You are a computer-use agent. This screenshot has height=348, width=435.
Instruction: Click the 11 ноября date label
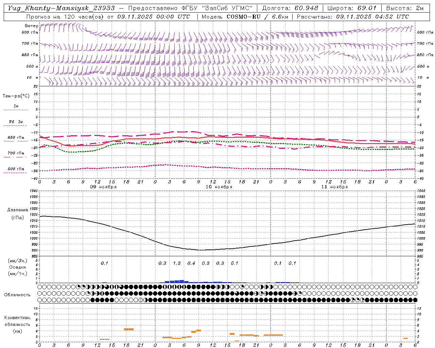click(334, 187)
